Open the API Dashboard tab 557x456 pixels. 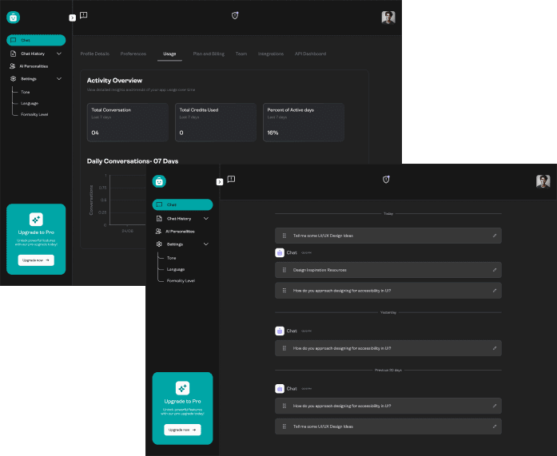click(x=311, y=54)
